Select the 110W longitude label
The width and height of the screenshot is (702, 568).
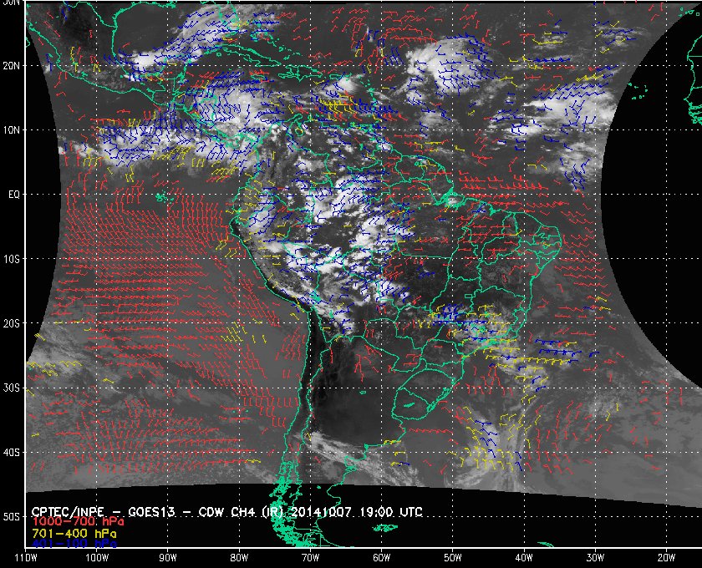(x=26, y=557)
